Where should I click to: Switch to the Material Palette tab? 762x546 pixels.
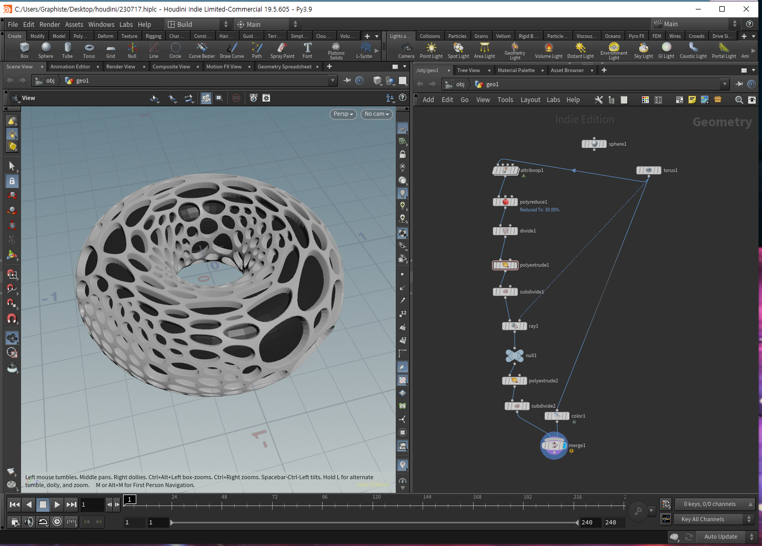tap(516, 70)
